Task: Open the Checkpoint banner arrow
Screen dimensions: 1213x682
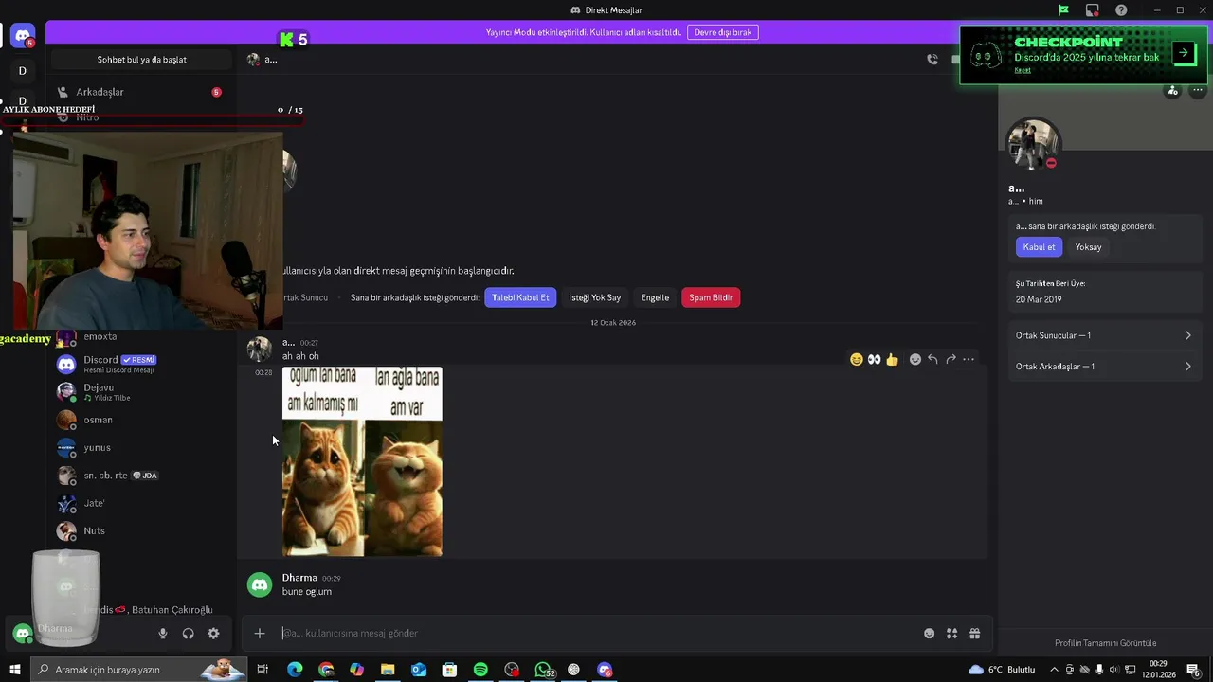Action: tap(1184, 53)
